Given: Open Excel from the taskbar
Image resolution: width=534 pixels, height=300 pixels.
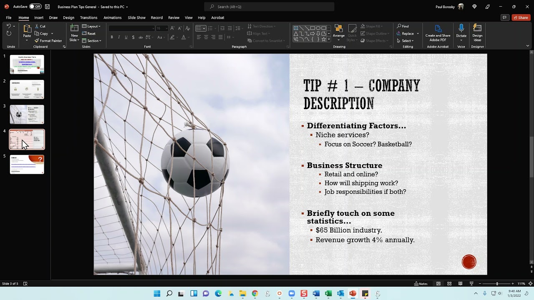Looking at the screenshot, I should point(328,293).
